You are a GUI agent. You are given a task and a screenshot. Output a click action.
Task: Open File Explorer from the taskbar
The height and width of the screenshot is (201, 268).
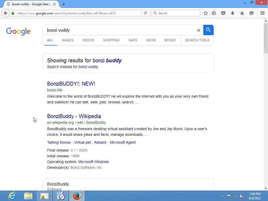coord(28,196)
